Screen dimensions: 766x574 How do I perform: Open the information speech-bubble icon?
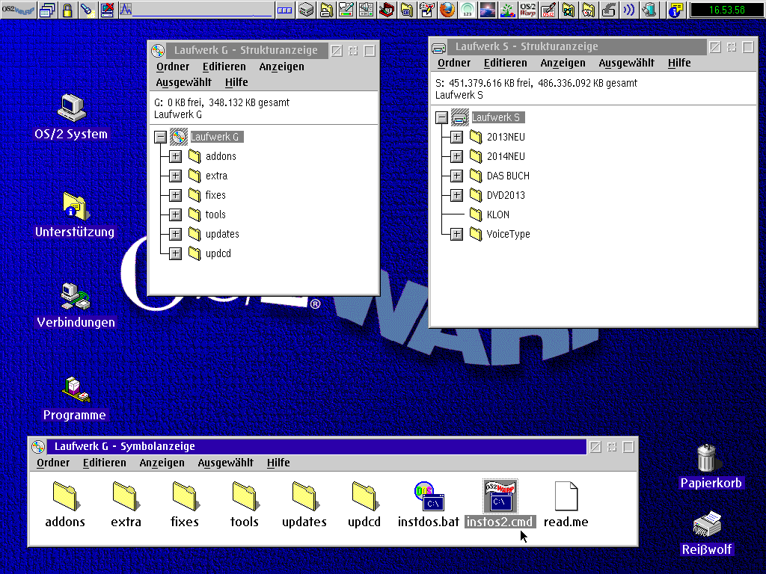point(676,10)
